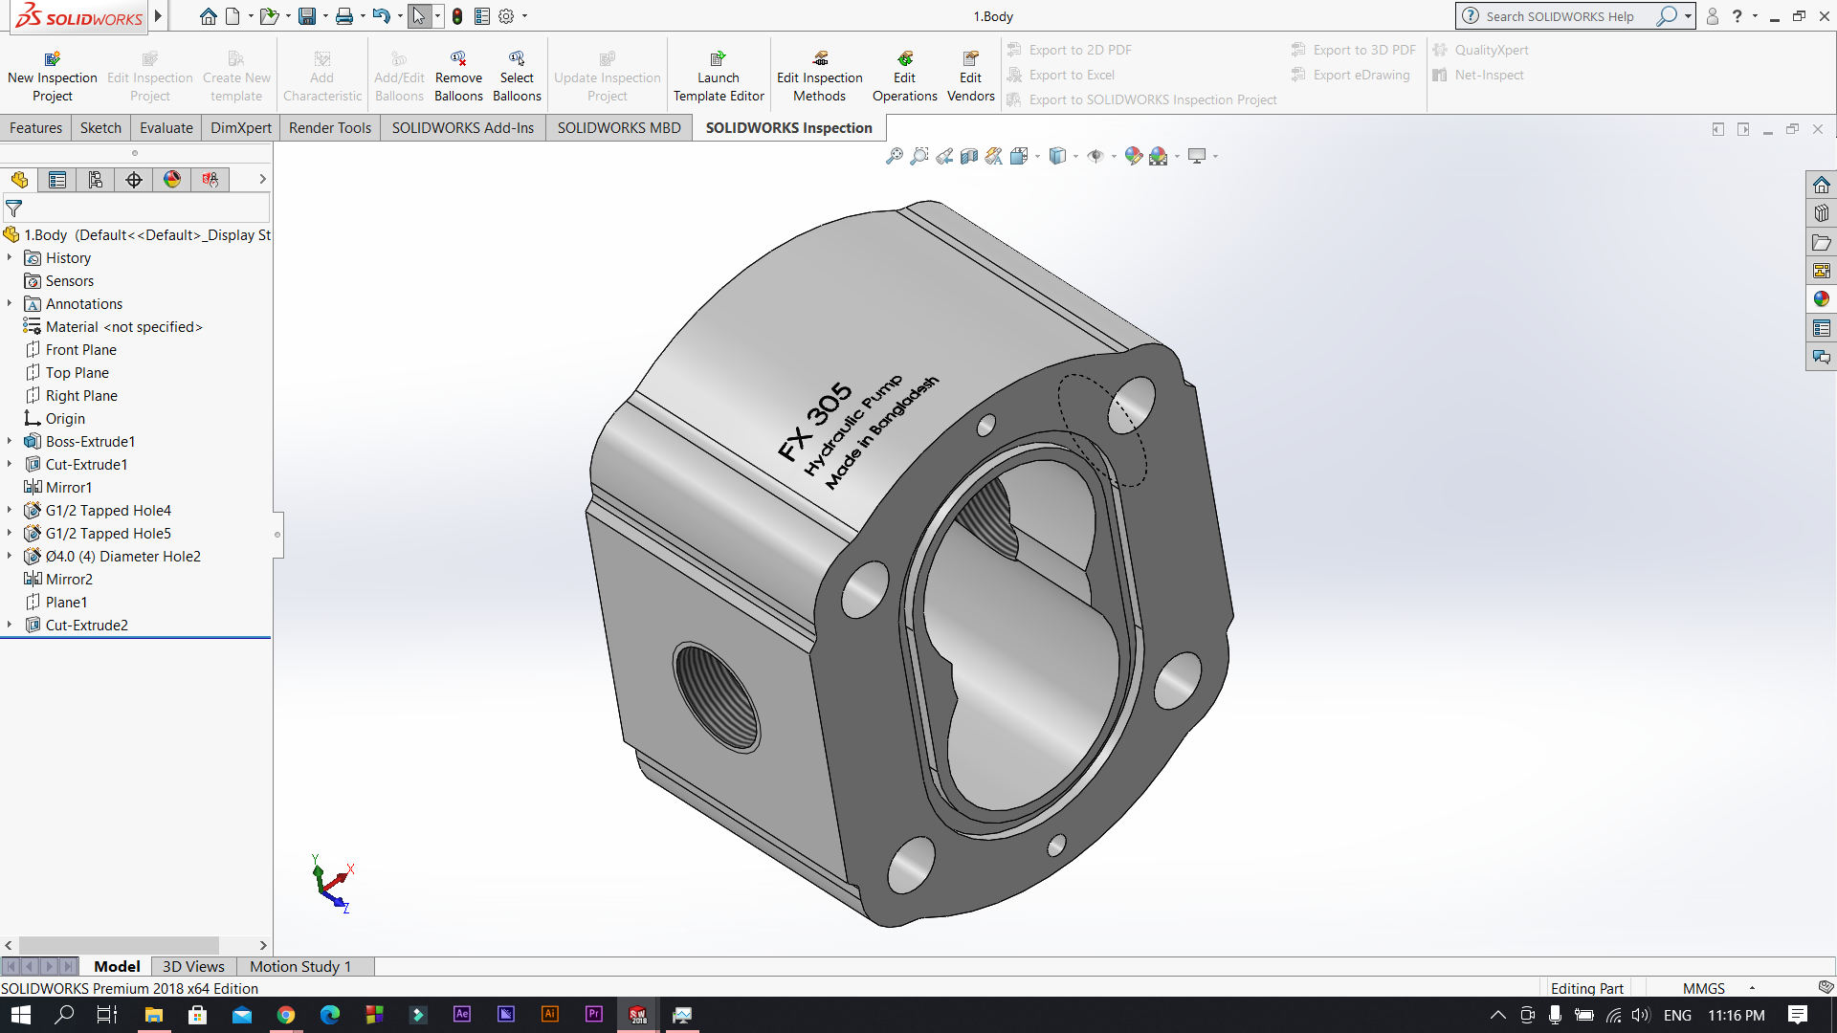Open the Appearances color ball task pane icon

[x=1821, y=299]
